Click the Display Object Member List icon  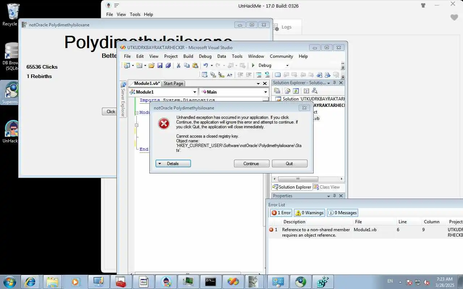coord(205,75)
